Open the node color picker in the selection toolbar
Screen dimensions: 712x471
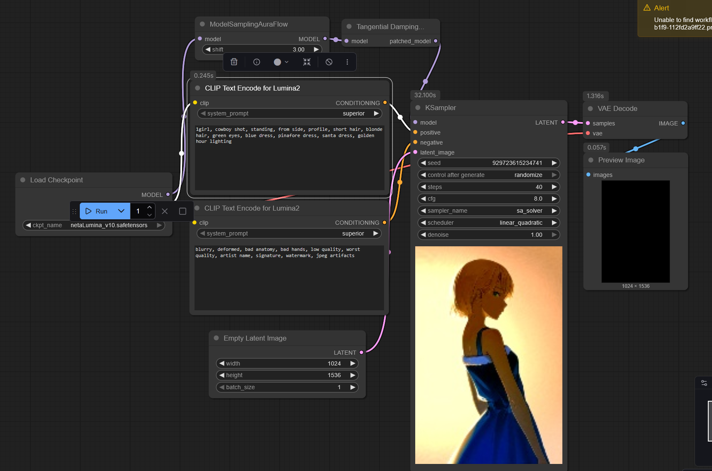pyautogui.click(x=281, y=62)
